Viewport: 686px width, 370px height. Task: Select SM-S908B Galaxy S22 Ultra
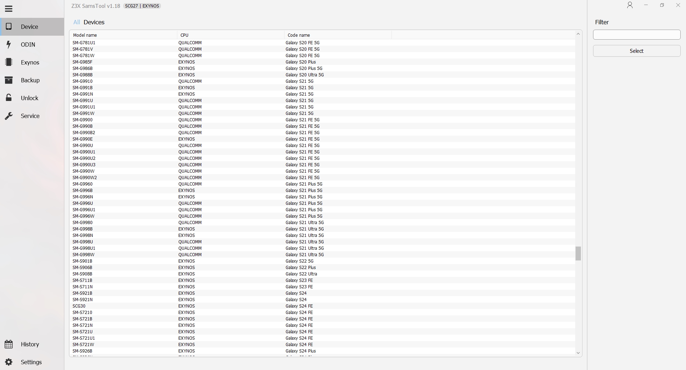(x=322, y=274)
